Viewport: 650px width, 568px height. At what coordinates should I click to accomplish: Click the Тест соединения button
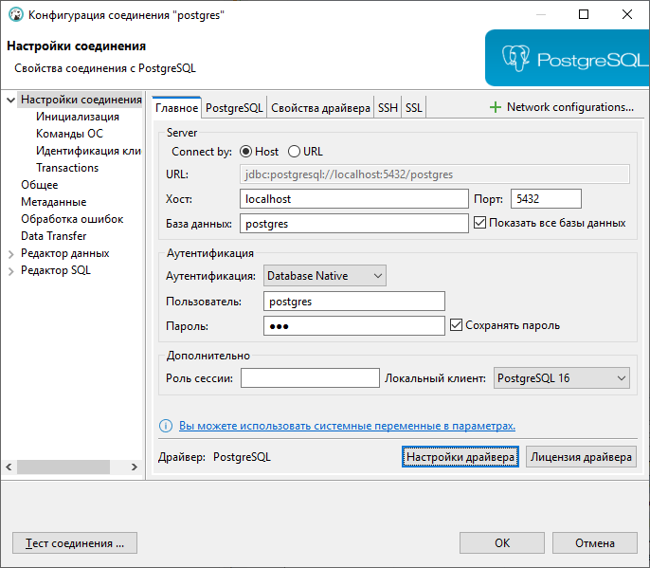click(x=75, y=543)
